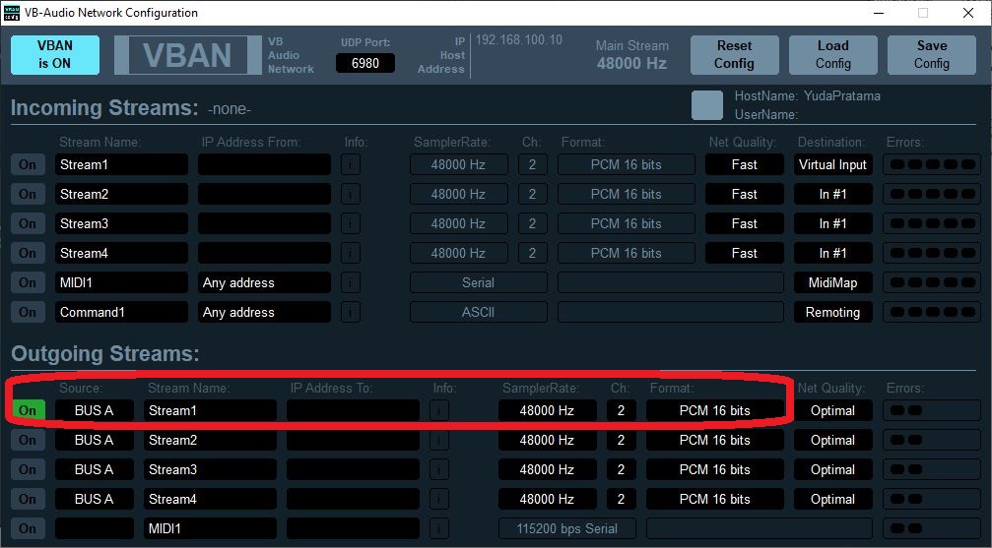Click error indicators for incoming Stream1
Screen dimensions: 992x548
pyautogui.click(x=932, y=164)
